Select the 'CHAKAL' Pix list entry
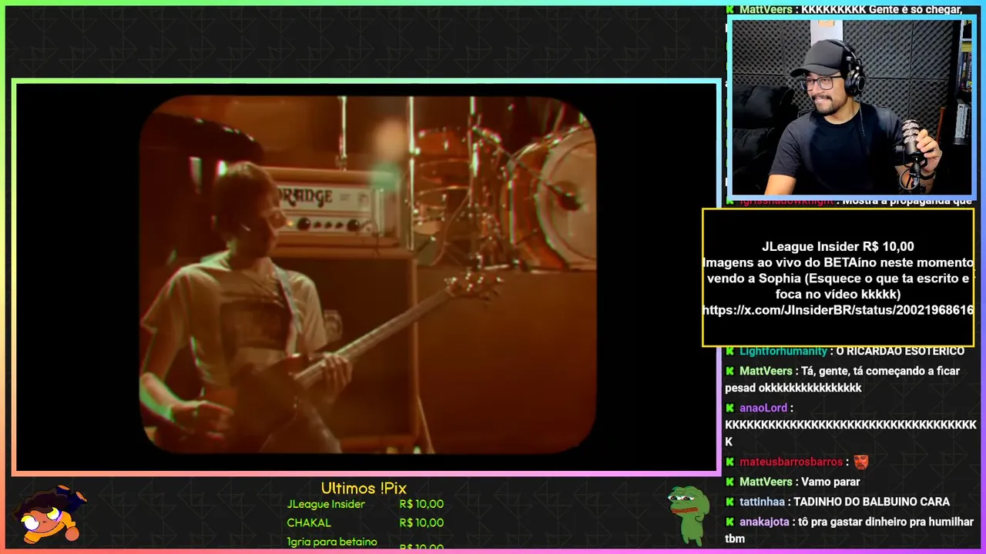986x554 pixels. pos(309,522)
